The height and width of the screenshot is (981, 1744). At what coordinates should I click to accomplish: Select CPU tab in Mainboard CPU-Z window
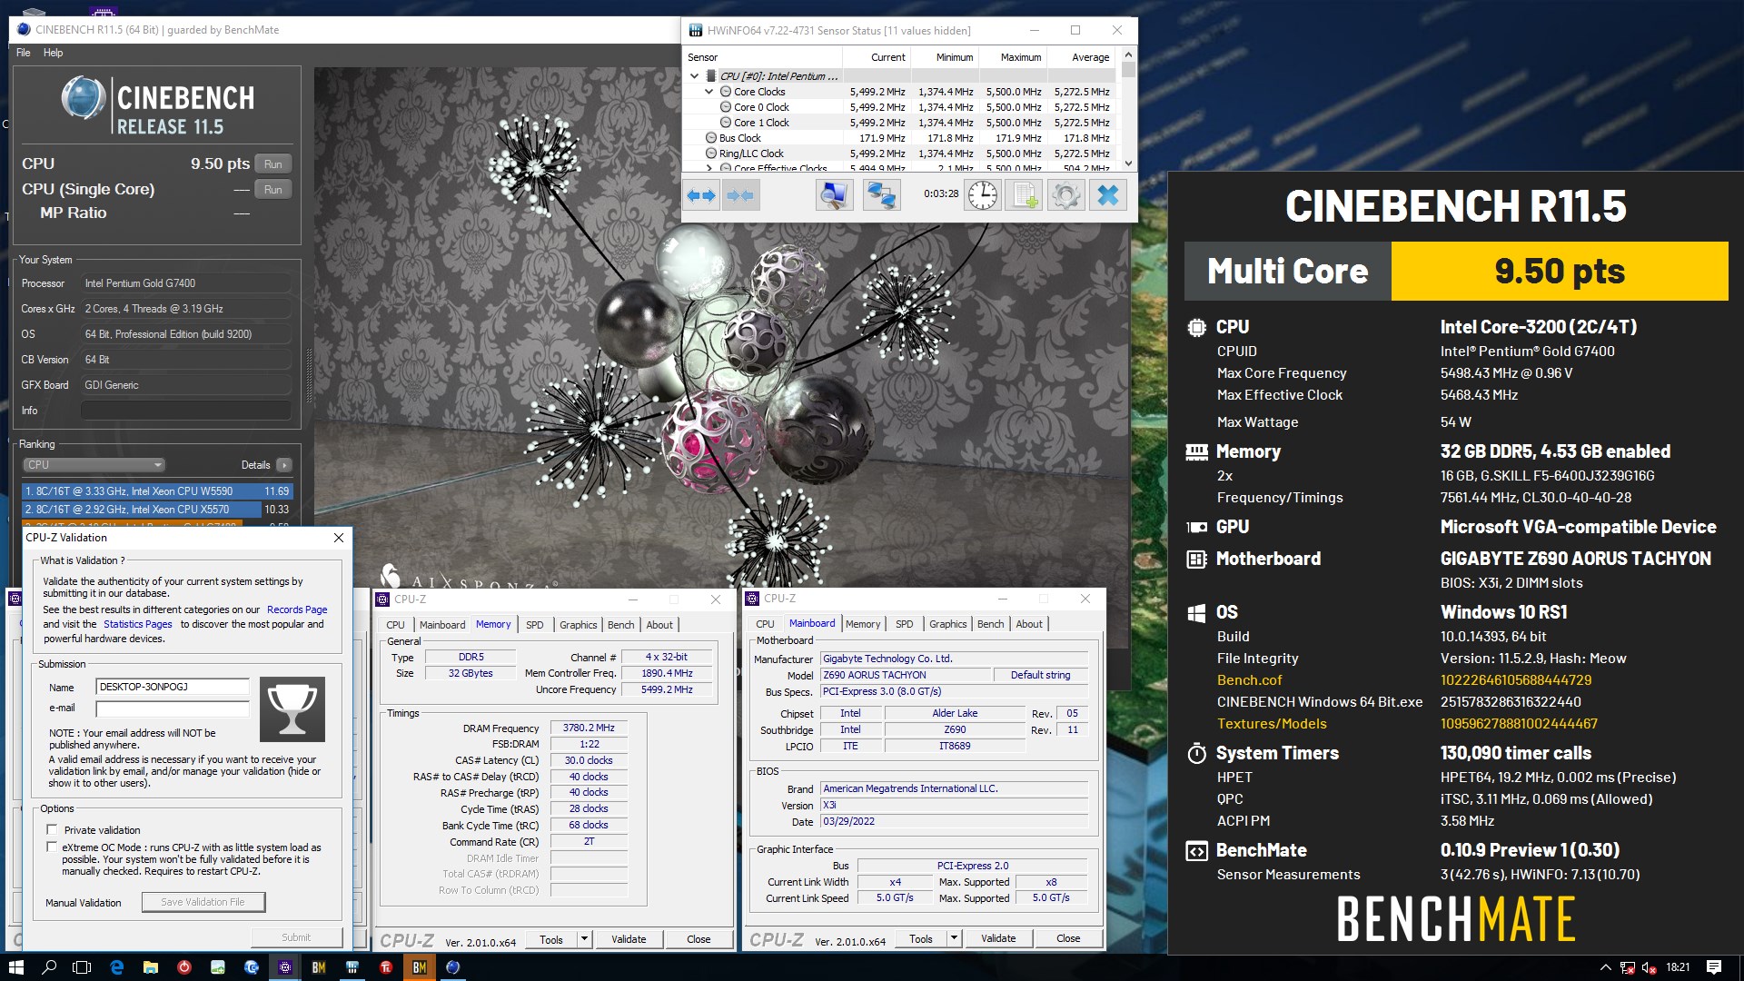(x=766, y=624)
